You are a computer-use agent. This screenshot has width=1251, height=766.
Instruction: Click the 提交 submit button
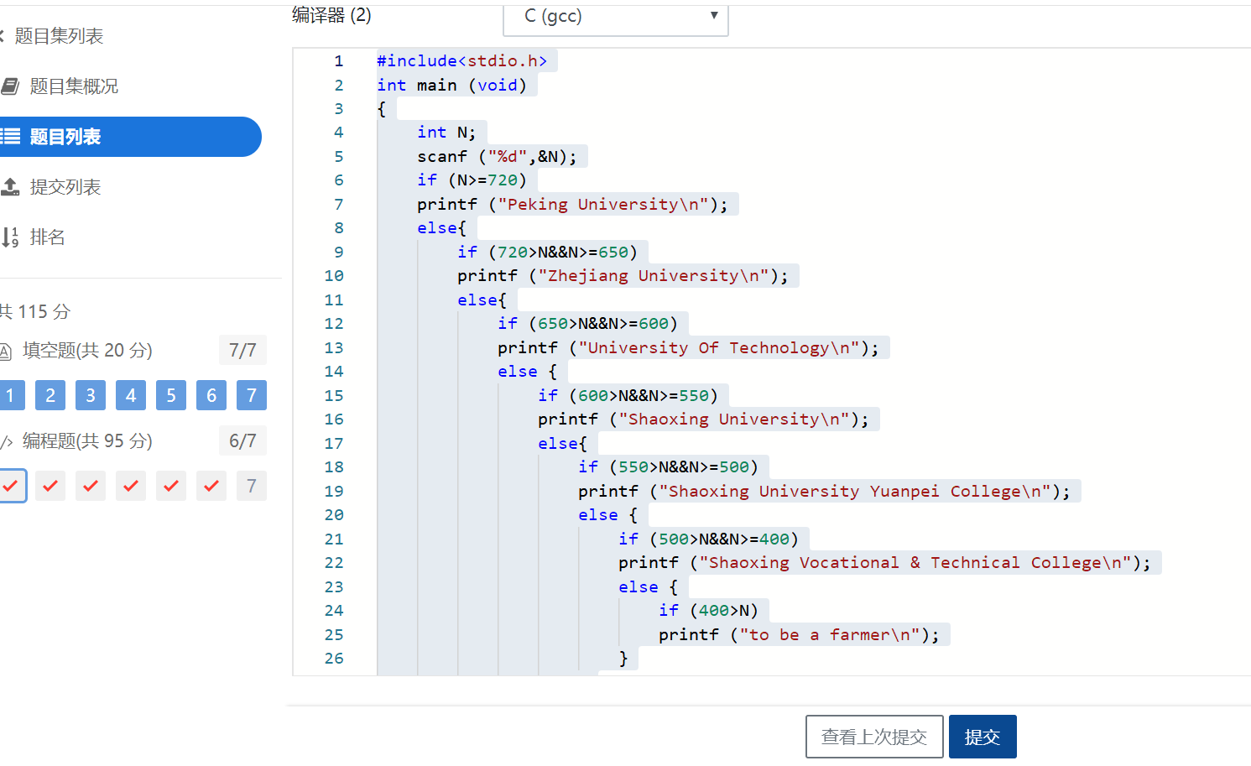tap(982, 737)
